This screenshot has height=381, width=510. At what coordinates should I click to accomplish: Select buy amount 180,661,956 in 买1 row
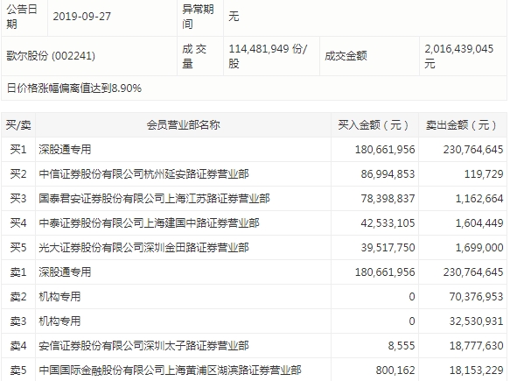[385, 150]
